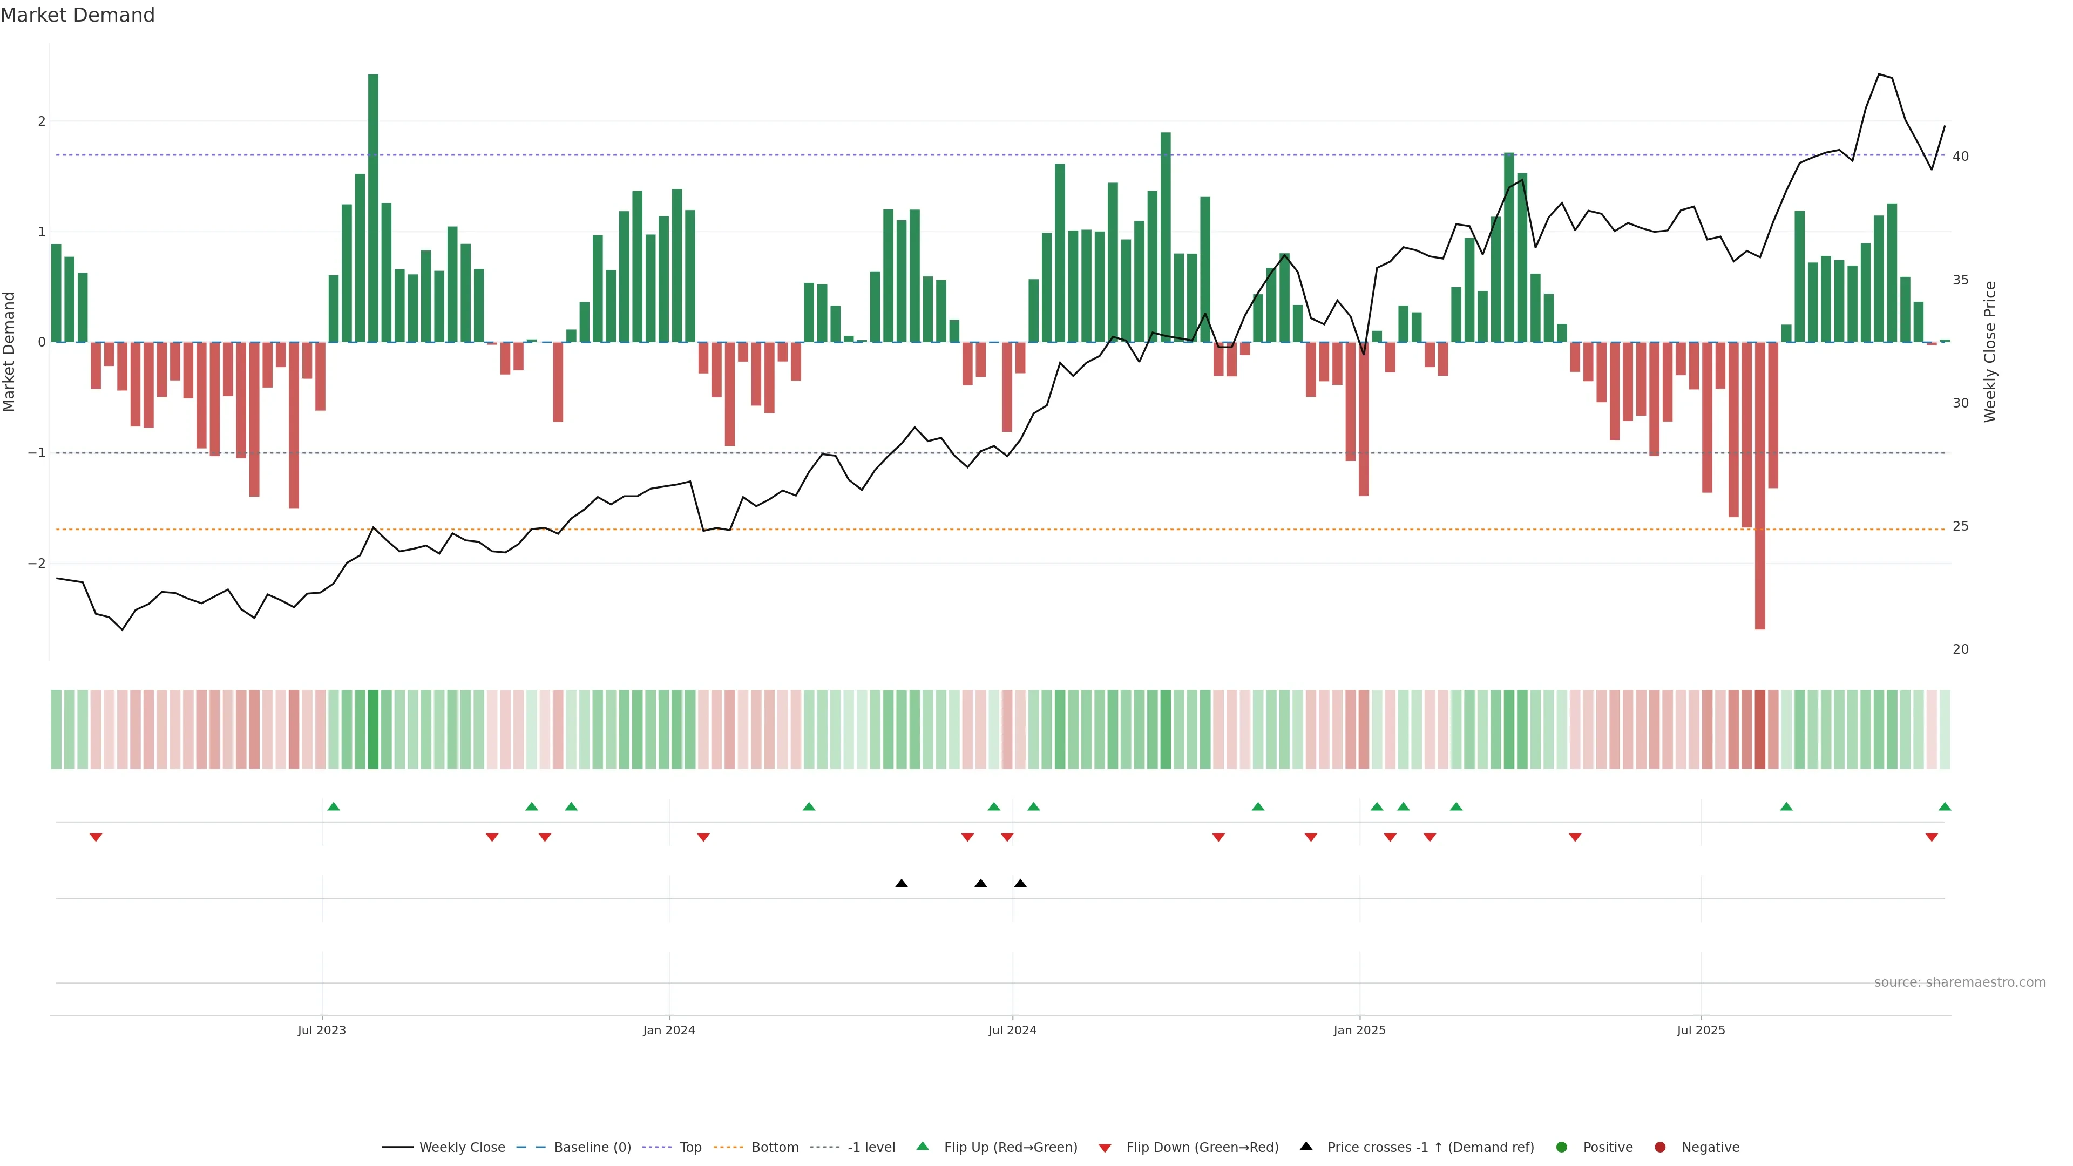Click the green Positive legend dot
Screen dimensions: 2073x1166
1562,1148
